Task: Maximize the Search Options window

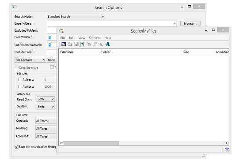Action: (x=190, y=6)
